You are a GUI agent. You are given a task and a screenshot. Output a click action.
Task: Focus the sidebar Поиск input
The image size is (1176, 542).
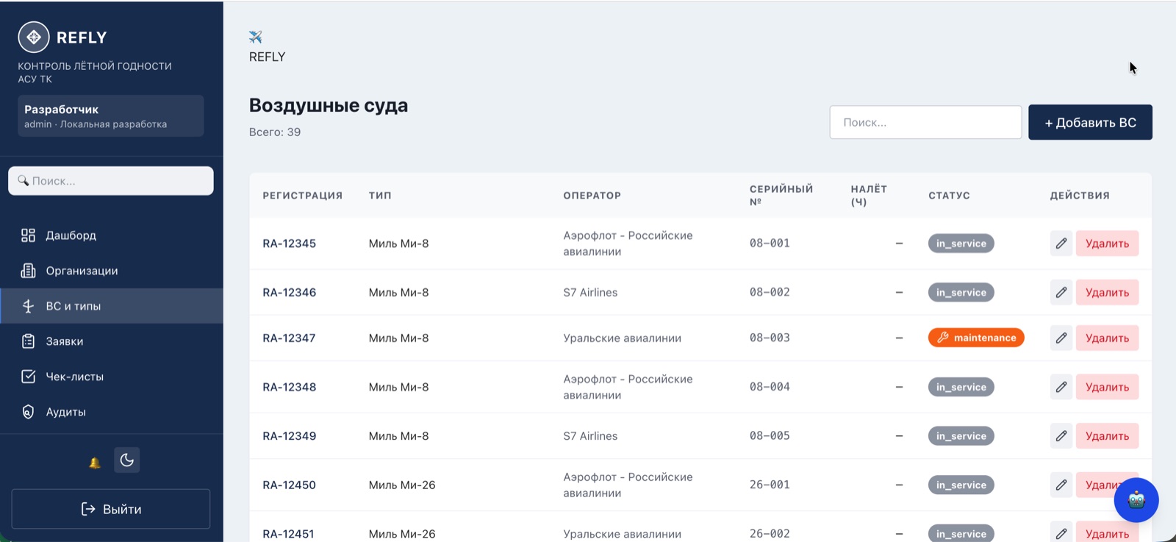(x=111, y=181)
